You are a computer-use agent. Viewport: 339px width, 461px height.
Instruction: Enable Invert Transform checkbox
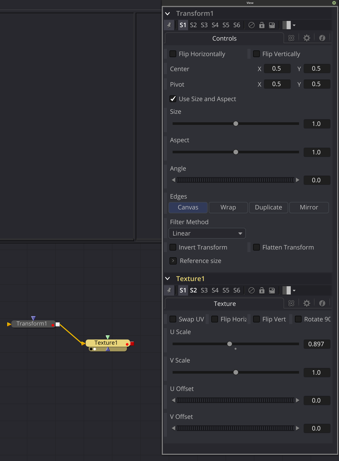pos(173,247)
